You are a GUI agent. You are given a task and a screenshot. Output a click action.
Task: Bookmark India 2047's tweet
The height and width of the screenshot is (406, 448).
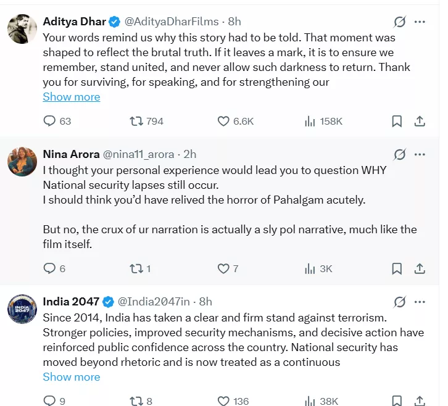[397, 401]
